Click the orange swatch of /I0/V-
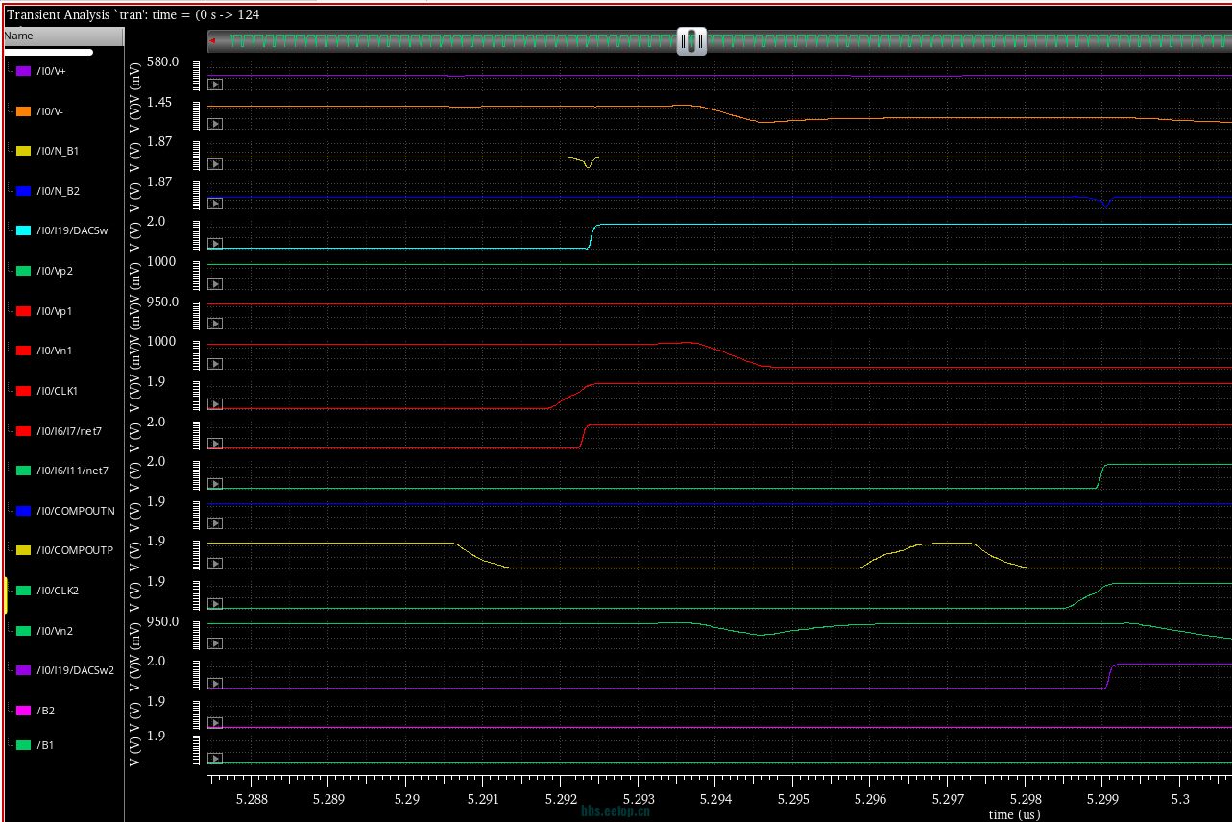Viewport: 1232px width, 822px height. 24,111
